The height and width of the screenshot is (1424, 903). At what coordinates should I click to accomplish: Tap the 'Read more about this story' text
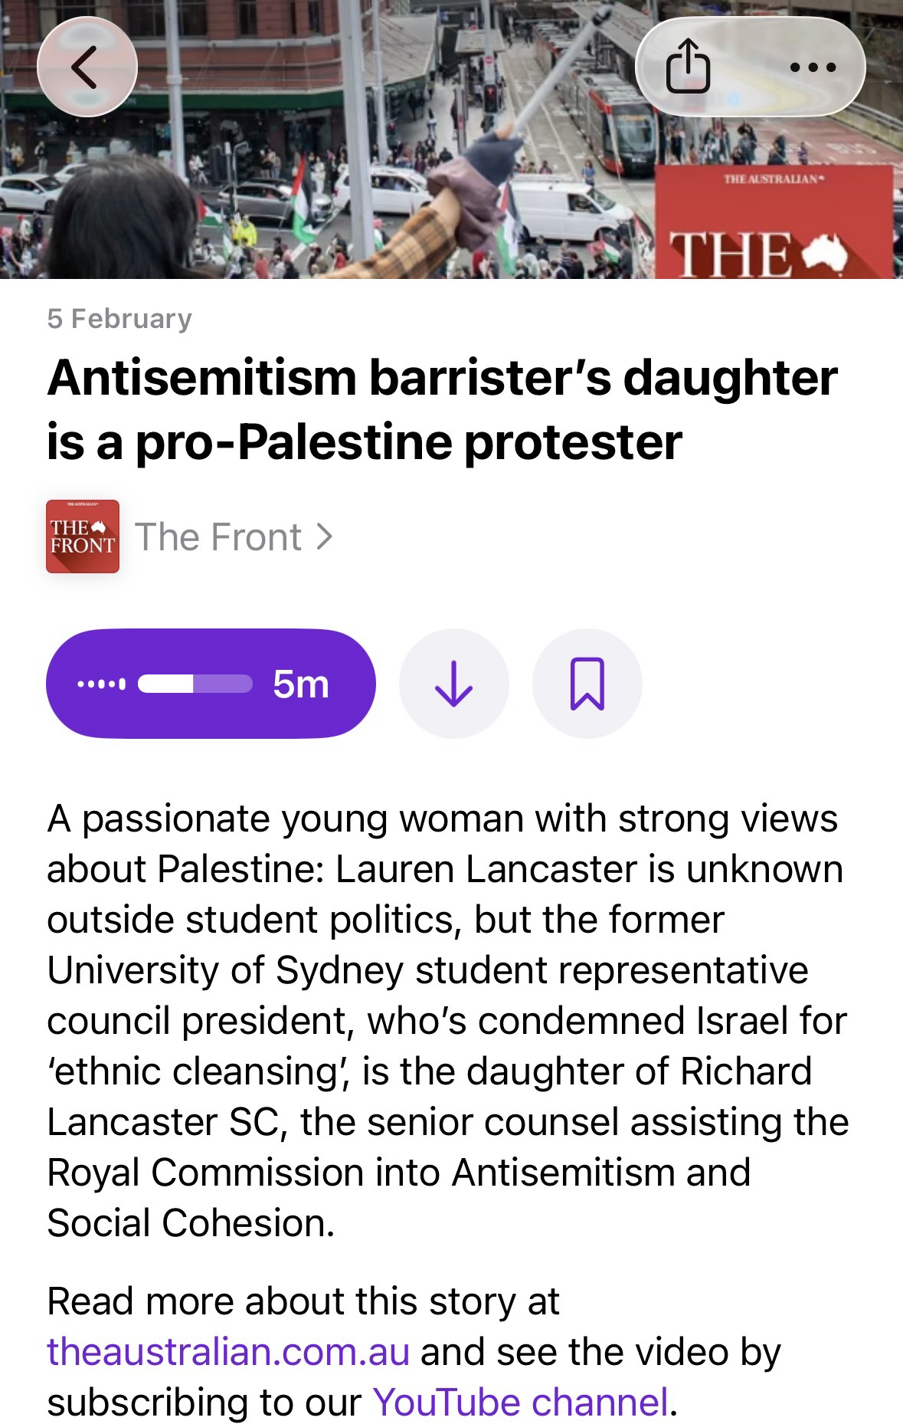tap(303, 1301)
